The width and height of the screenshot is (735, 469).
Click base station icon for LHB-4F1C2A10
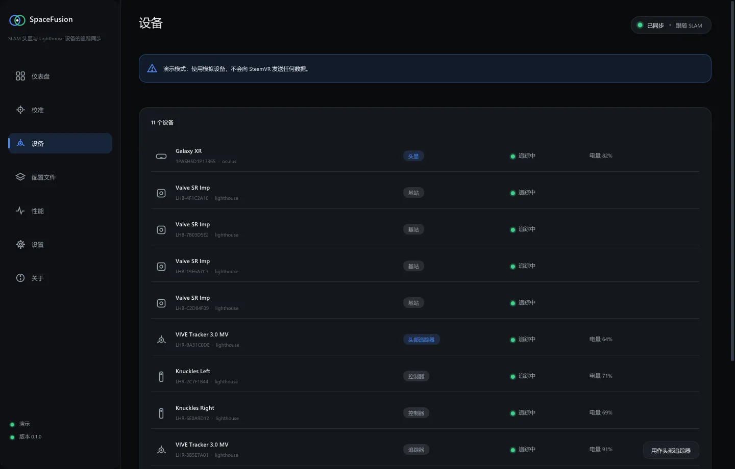pyautogui.click(x=161, y=193)
